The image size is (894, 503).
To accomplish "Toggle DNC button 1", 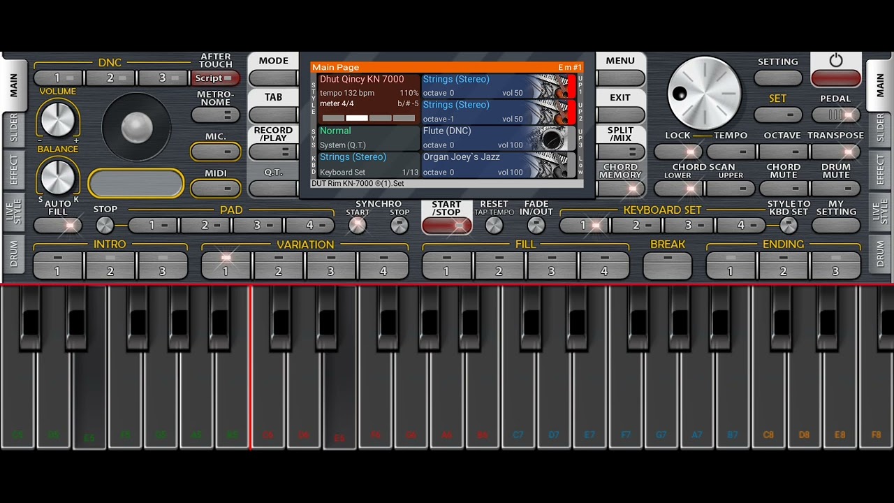I will [x=59, y=78].
